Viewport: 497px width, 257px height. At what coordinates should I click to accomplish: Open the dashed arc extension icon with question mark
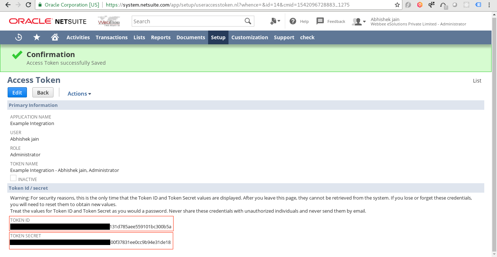click(x=443, y=5)
